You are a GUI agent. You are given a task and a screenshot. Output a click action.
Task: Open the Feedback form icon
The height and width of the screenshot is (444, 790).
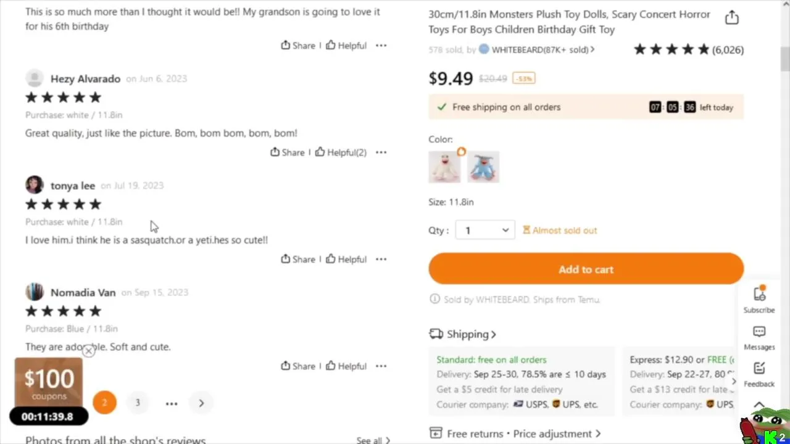click(759, 374)
